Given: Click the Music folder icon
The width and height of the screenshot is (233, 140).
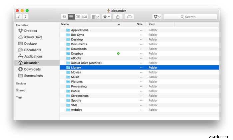Looking at the screenshot, I should (68, 77).
